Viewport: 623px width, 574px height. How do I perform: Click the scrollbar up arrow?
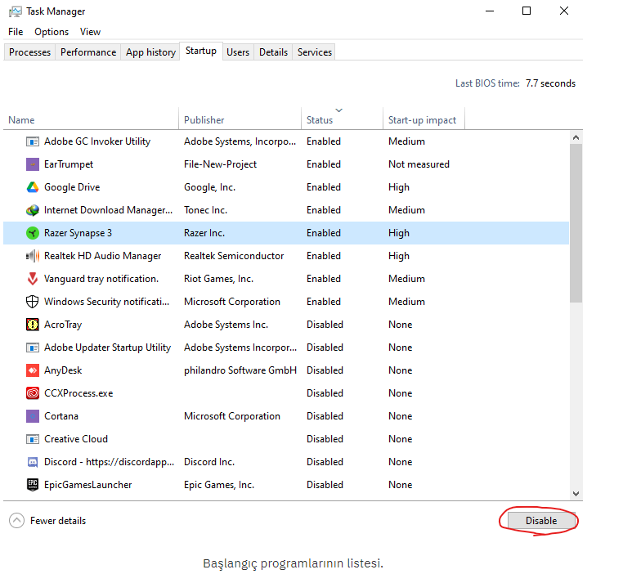[x=576, y=138]
